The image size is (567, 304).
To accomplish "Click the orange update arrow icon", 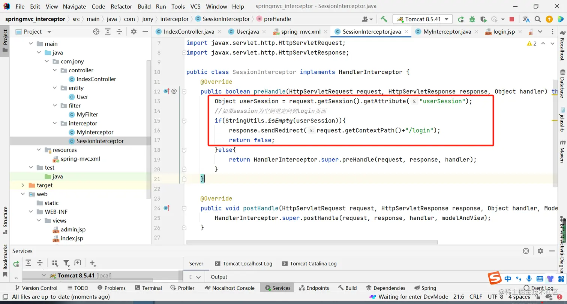I will click(x=549, y=19).
